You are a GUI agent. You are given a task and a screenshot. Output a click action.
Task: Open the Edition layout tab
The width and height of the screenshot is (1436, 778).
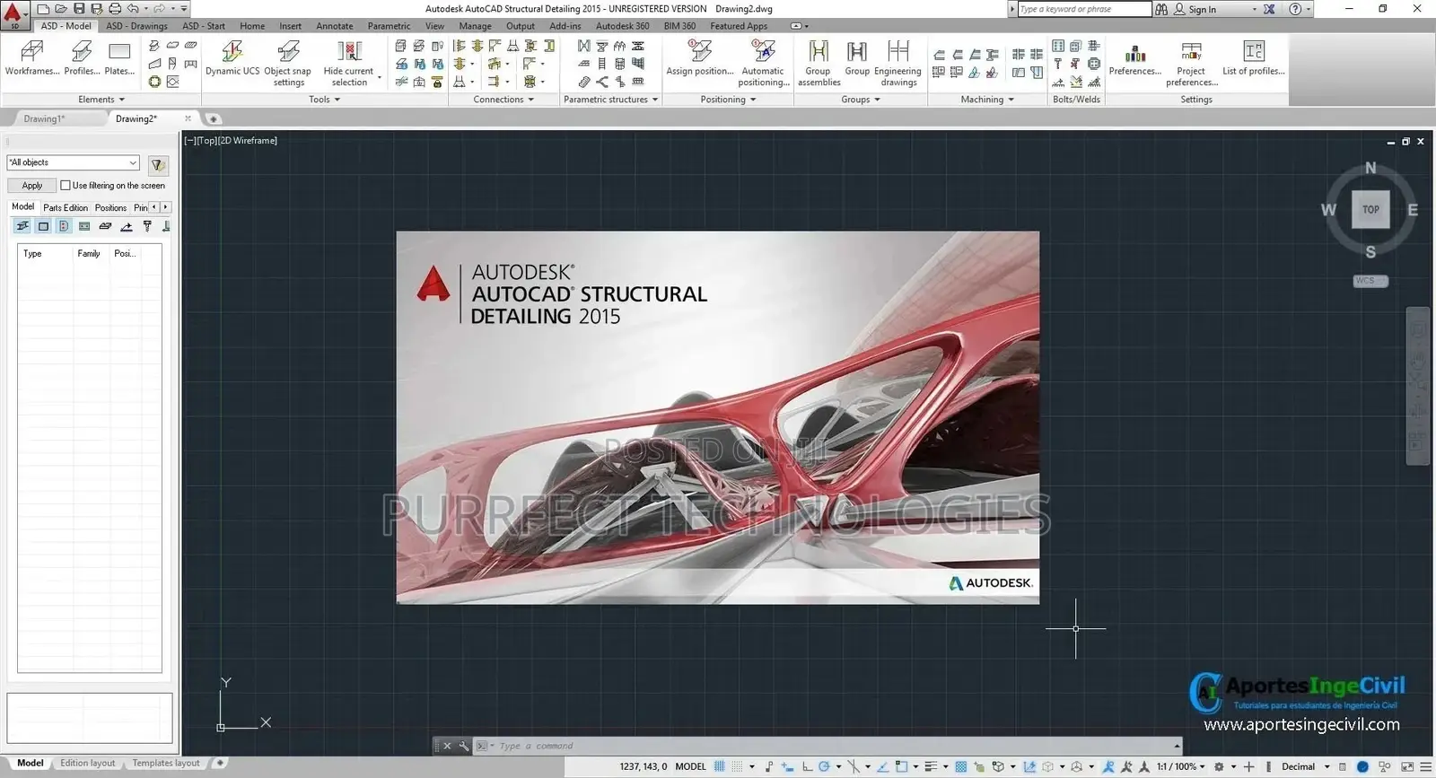(88, 763)
